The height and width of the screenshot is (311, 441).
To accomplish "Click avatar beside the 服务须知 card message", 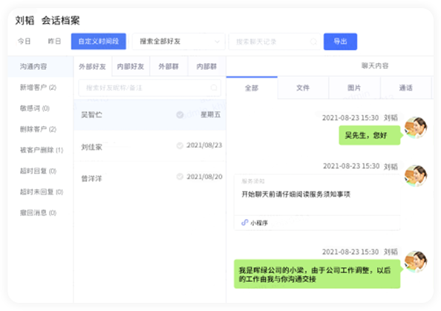I will pyautogui.click(x=416, y=176).
